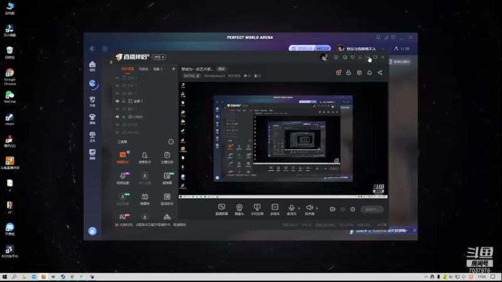Open WeChat from desktop
Viewport: 502px width, 282px height.
(9, 97)
